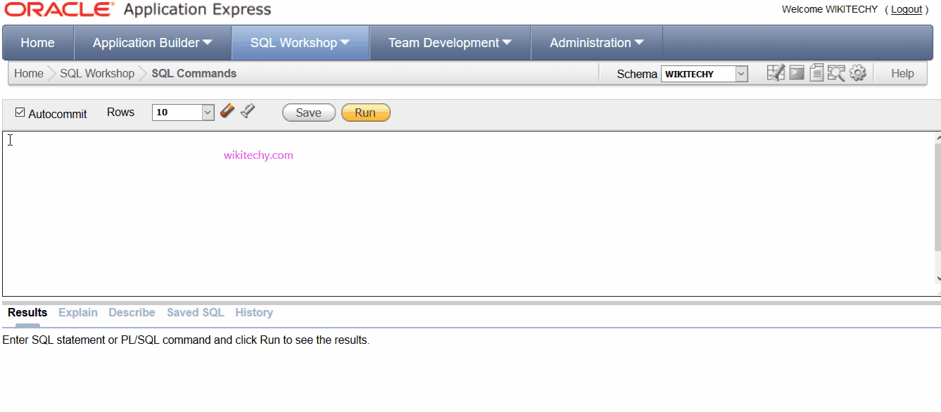Open the Administration menu
This screenshot has height=412, width=941.
595,42
